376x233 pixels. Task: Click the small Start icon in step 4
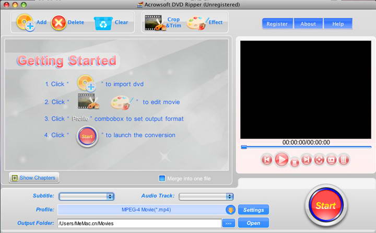tap(87, 136)
